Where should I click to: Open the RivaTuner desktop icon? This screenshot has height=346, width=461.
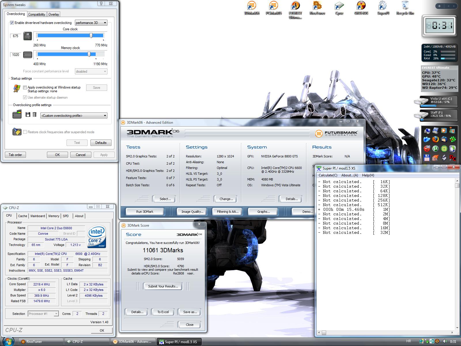click(x=317, y=8)
